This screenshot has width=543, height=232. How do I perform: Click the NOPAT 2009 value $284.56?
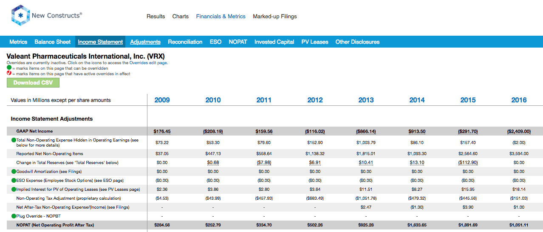coord(162,225)
